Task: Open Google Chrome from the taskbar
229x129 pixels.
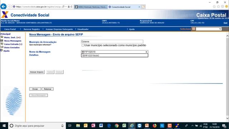Action: tap(117, 126)
